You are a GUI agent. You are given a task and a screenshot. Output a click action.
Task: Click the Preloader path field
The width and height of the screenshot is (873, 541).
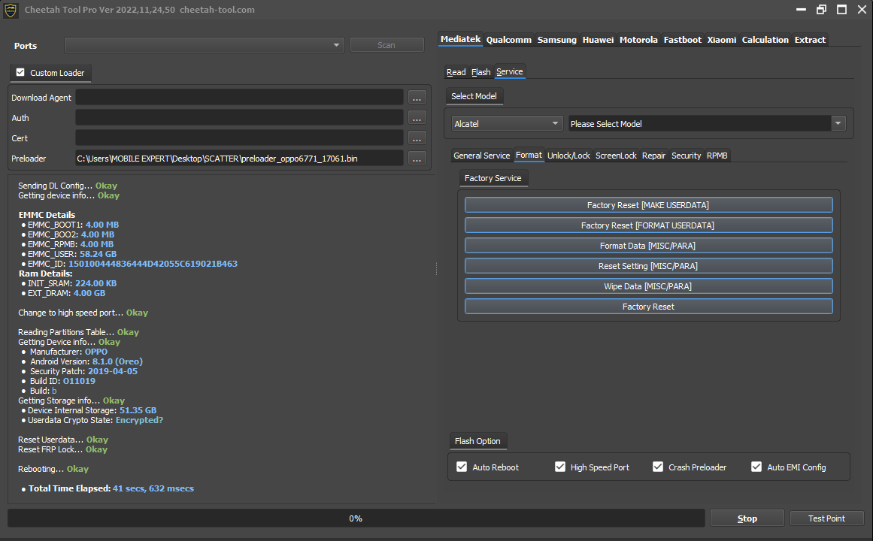pos(239,159)
